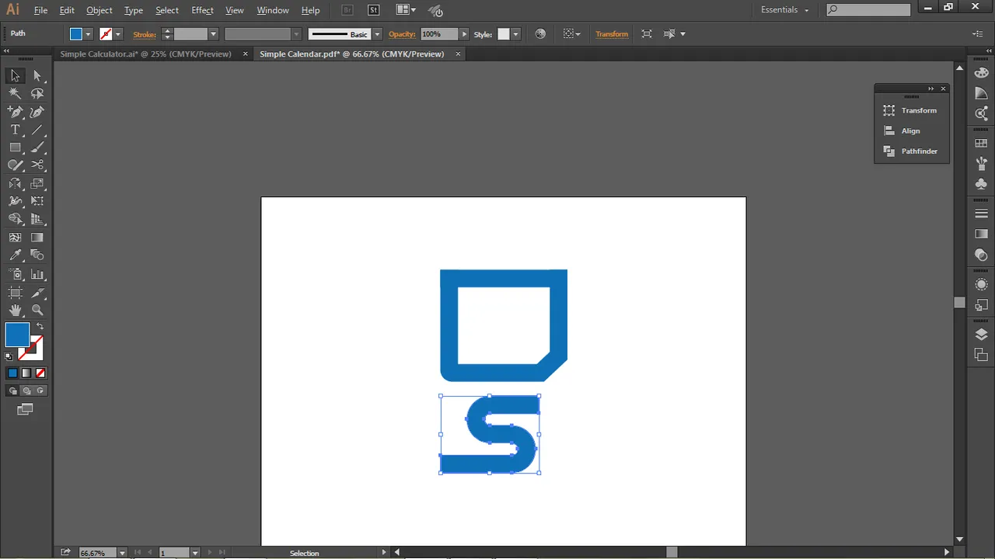Screen dimensions: 995x559
Task: Select the Magic Wand tool
Action: tap(15, 93)
